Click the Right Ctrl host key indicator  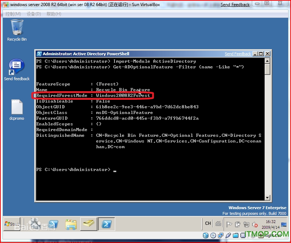[x=272, y=236]
